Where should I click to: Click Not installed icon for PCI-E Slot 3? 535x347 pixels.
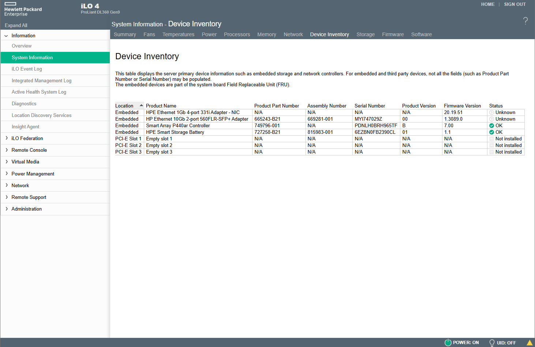click(x=491, y=152)
